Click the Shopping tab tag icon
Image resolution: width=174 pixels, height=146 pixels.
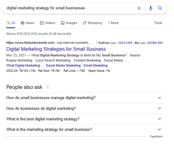(85, 23)
